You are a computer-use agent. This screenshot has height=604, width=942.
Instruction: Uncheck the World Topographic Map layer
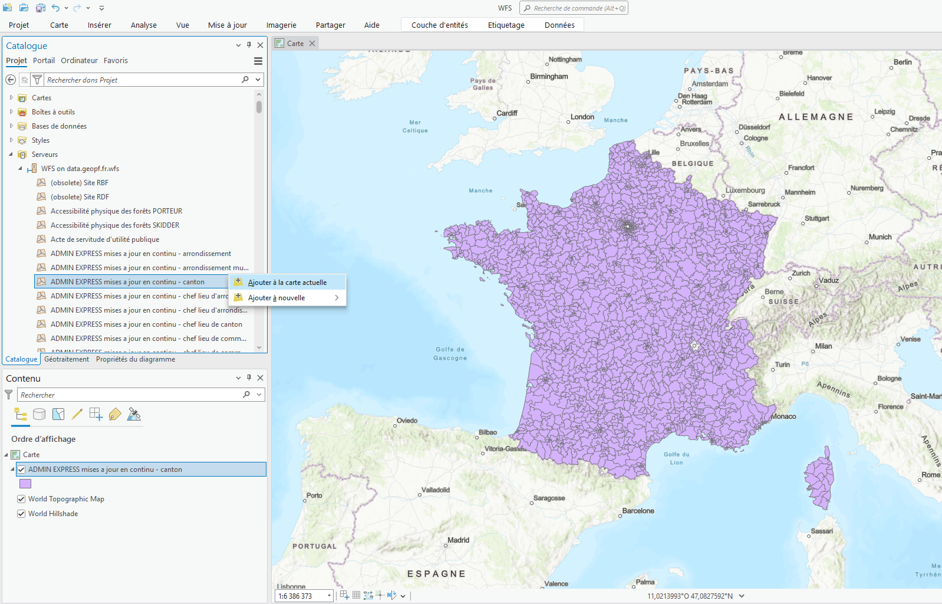point(21,499)
